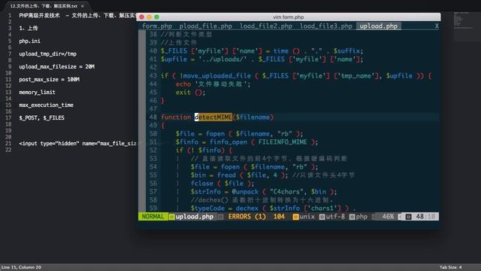The width and height of the screenshot is (481, 271).
Task: Click $_POST, $_FILES line in Sublime
Action: (x=42, y=117)
